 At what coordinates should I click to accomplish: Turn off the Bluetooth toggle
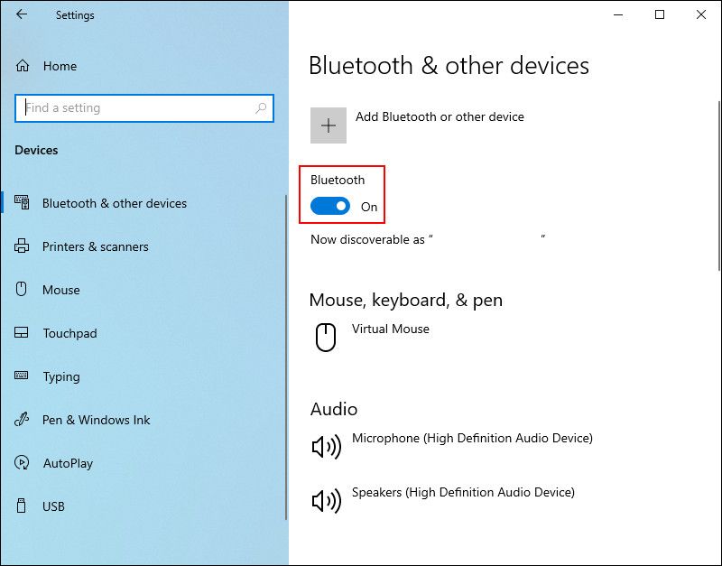(332, 207)
